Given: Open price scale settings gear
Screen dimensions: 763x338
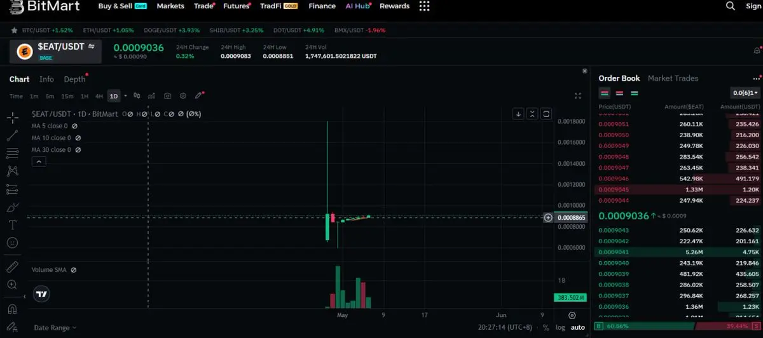Looking at the screenshot, I should point(572,315).
